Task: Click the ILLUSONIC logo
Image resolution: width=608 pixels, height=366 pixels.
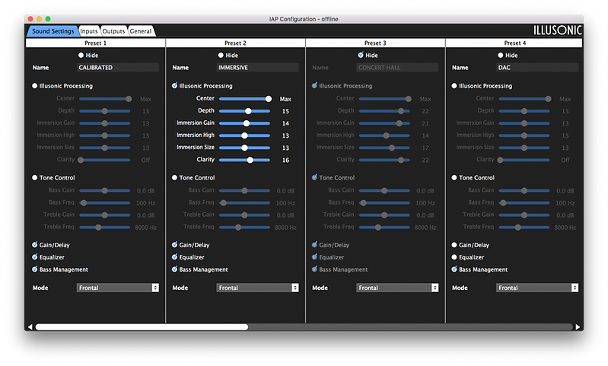Action: 558,30
